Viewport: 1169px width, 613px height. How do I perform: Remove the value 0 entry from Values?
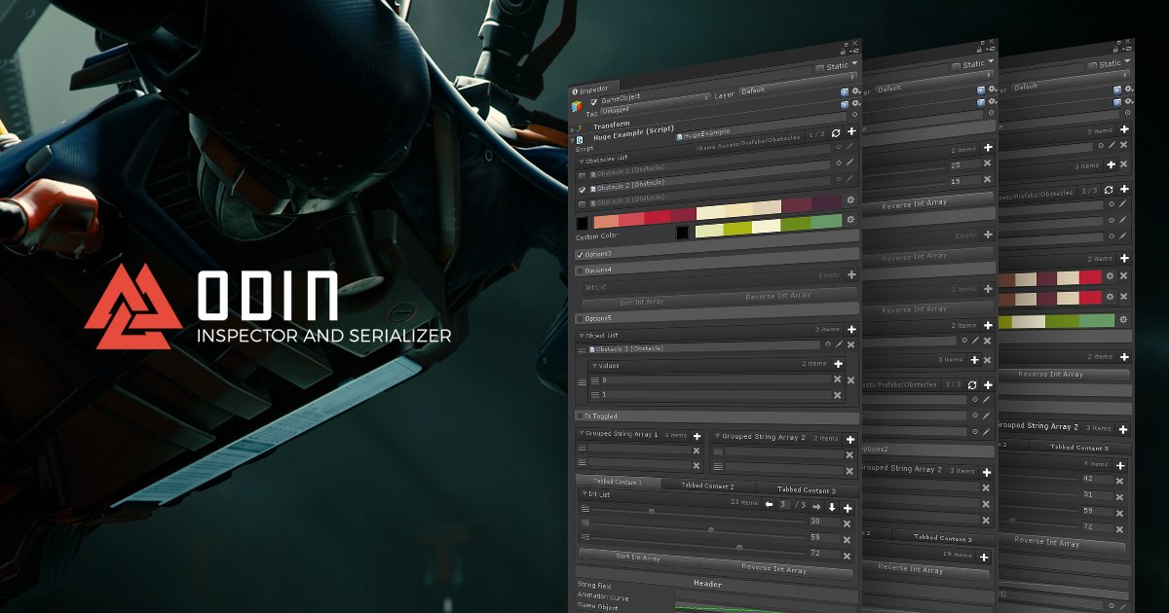coord(837,379)
